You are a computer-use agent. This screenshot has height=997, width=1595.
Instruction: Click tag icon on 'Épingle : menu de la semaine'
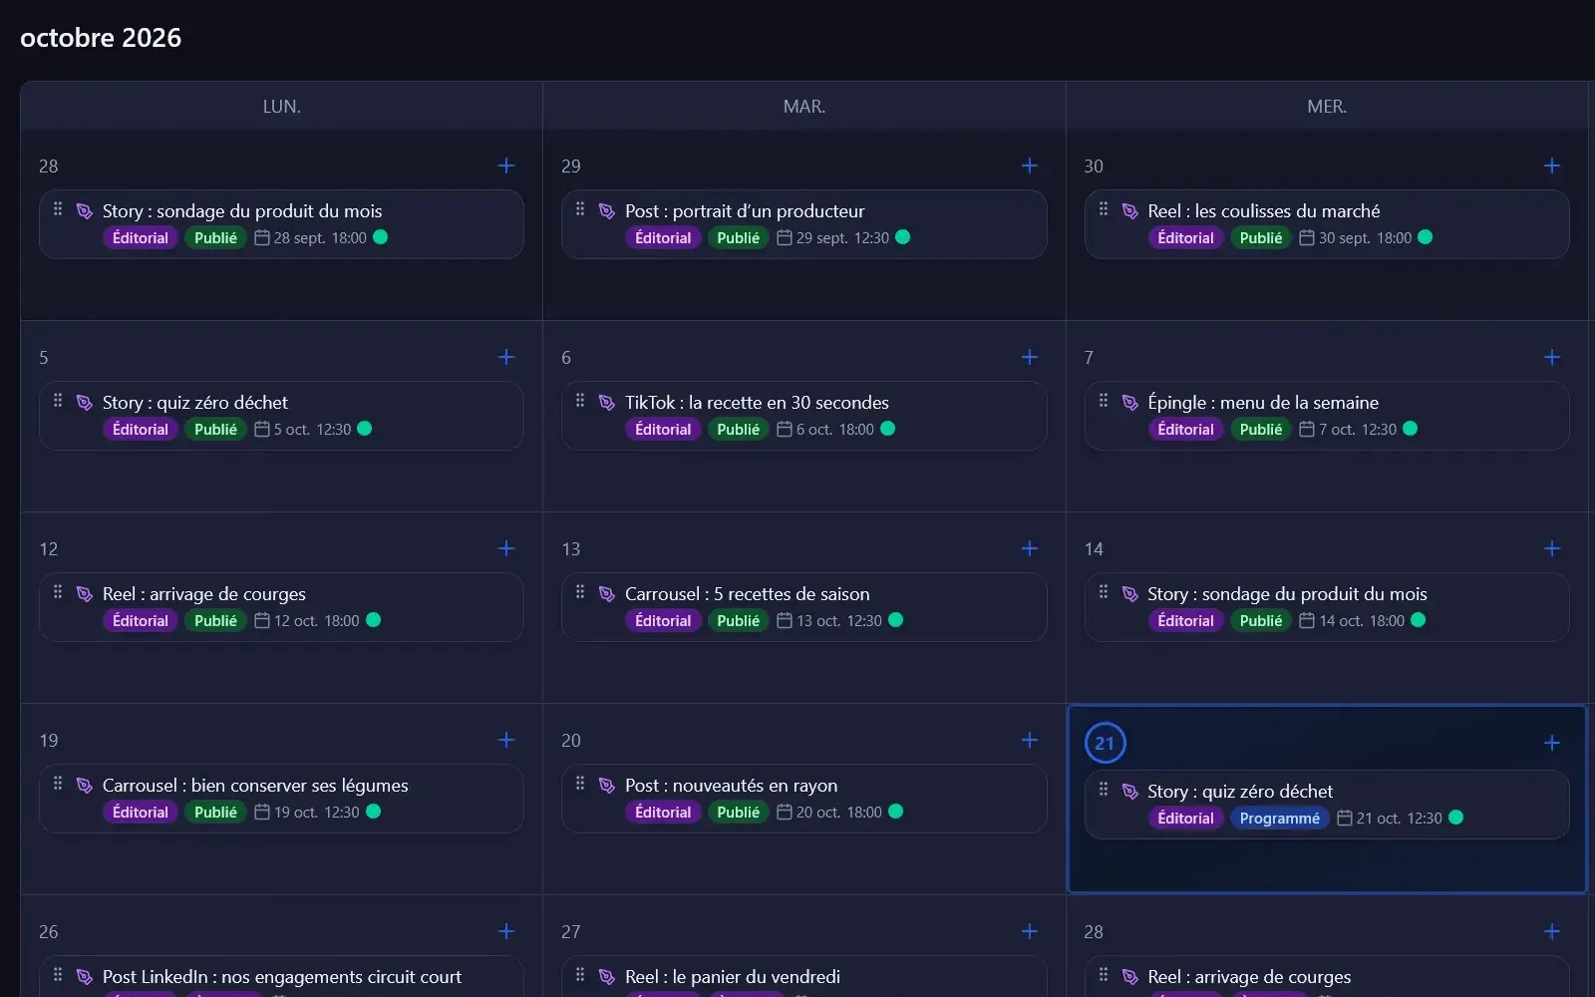1129,403
